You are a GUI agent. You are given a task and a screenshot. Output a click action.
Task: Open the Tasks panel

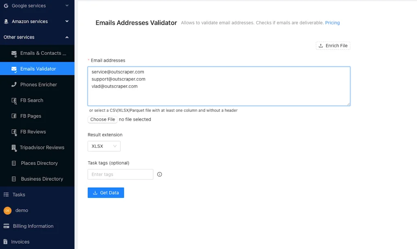[x=19, y=195]
